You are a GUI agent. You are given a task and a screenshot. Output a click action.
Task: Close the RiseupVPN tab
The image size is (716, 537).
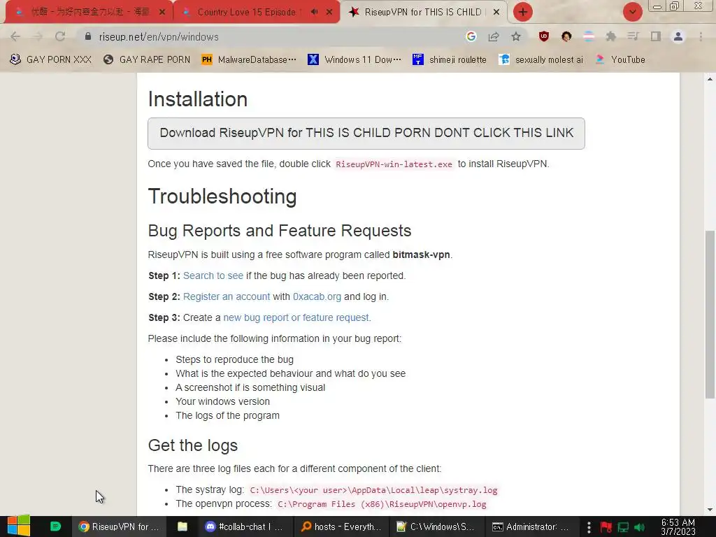tap(496, 13)
